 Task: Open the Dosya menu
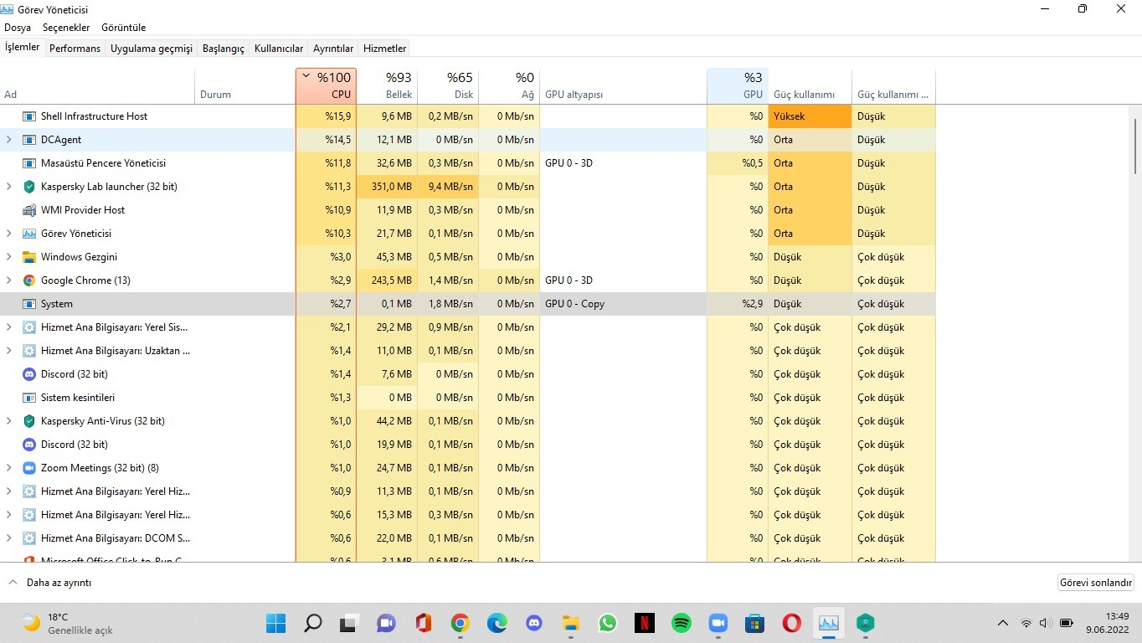(18, 28)
